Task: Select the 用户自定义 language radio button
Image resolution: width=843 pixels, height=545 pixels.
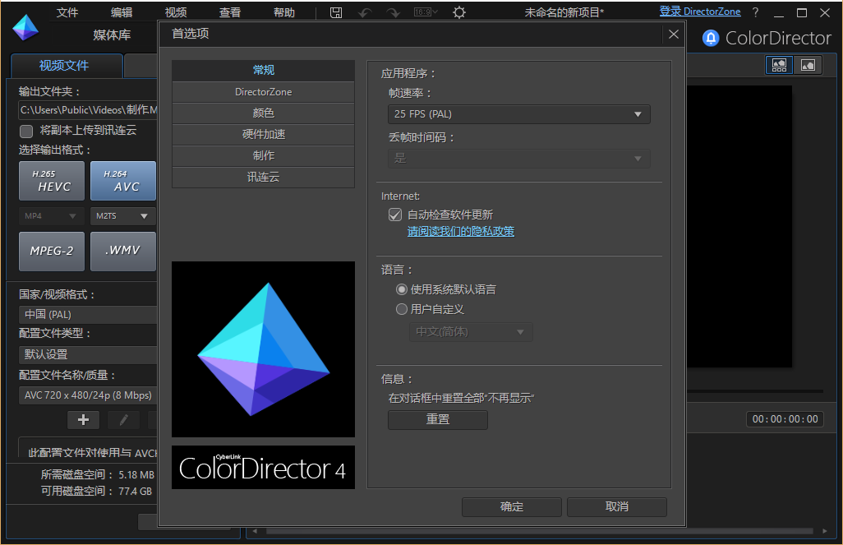Action: (x=402, y=309)
